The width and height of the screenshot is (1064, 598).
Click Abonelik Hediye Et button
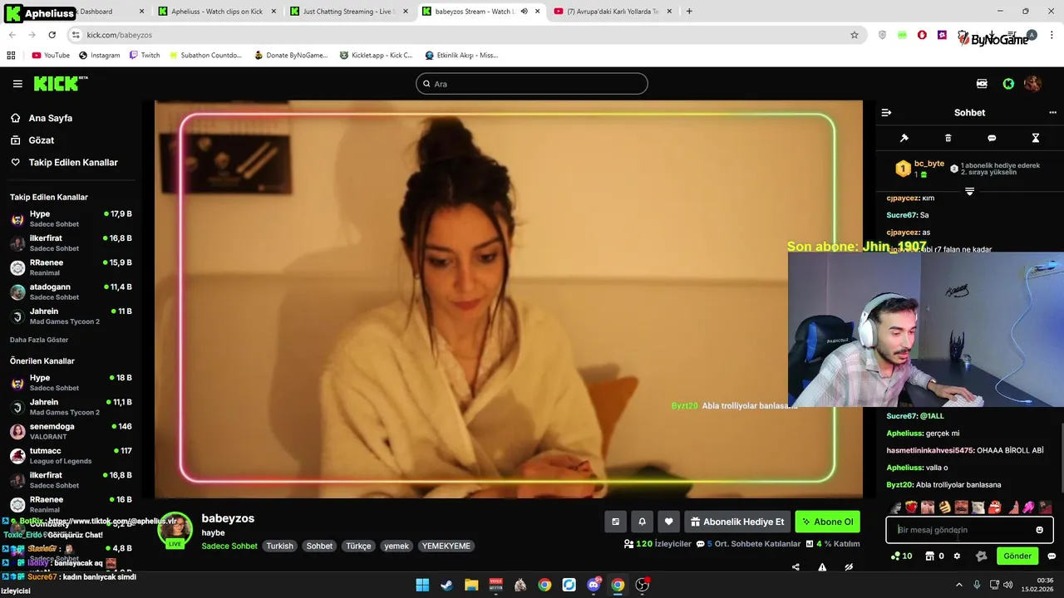(x=736, y=522)
